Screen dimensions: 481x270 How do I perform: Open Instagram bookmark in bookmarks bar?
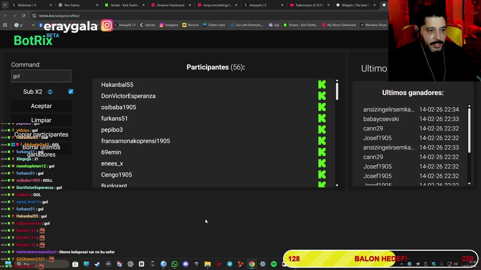coord(169,25)
